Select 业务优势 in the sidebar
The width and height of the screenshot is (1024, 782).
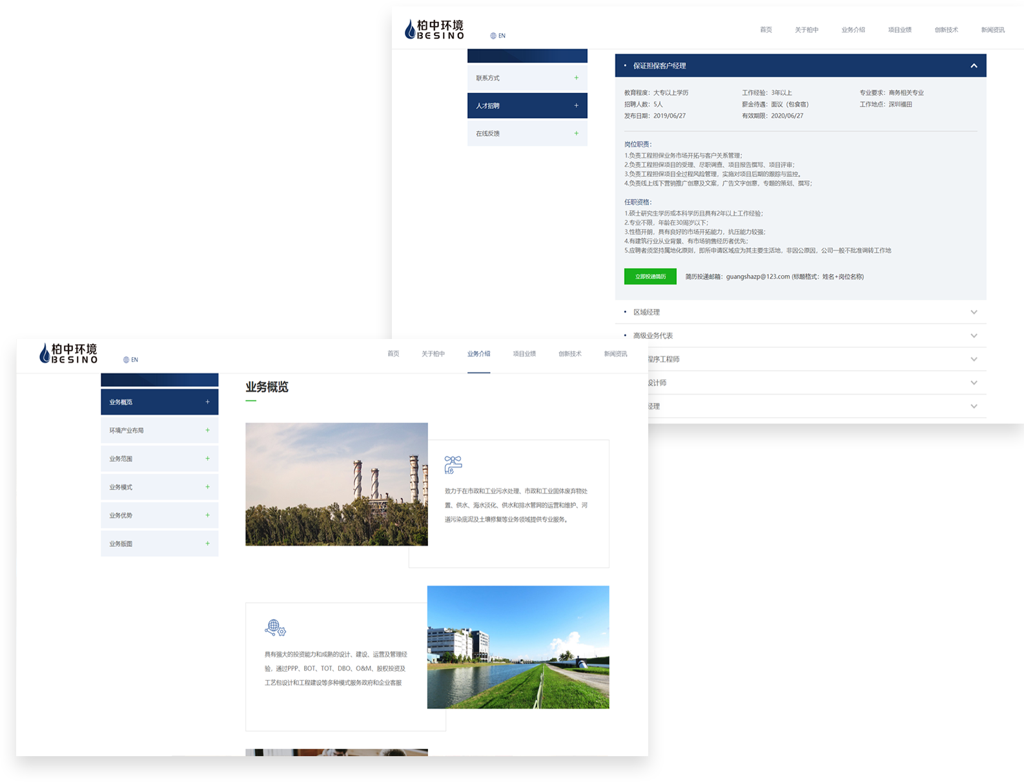tap(159, 515)
